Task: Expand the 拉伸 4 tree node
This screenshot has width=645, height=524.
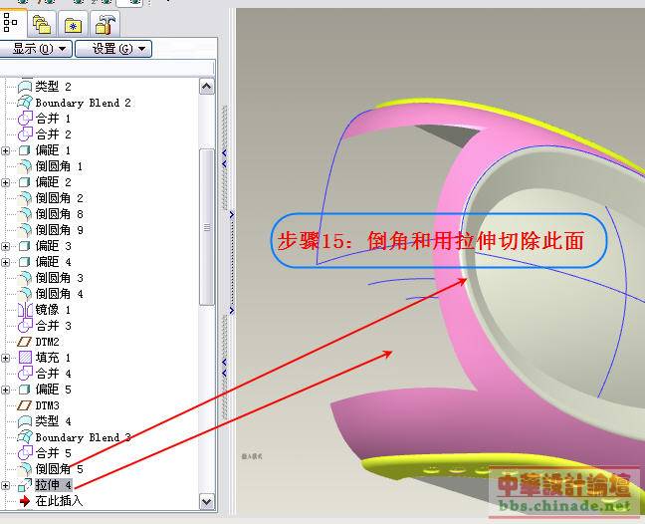Action: click(x=5, y=485)
